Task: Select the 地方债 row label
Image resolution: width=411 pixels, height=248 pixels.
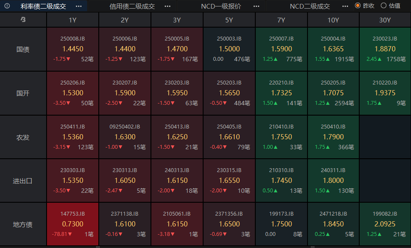Action: [x=23, y=224]
